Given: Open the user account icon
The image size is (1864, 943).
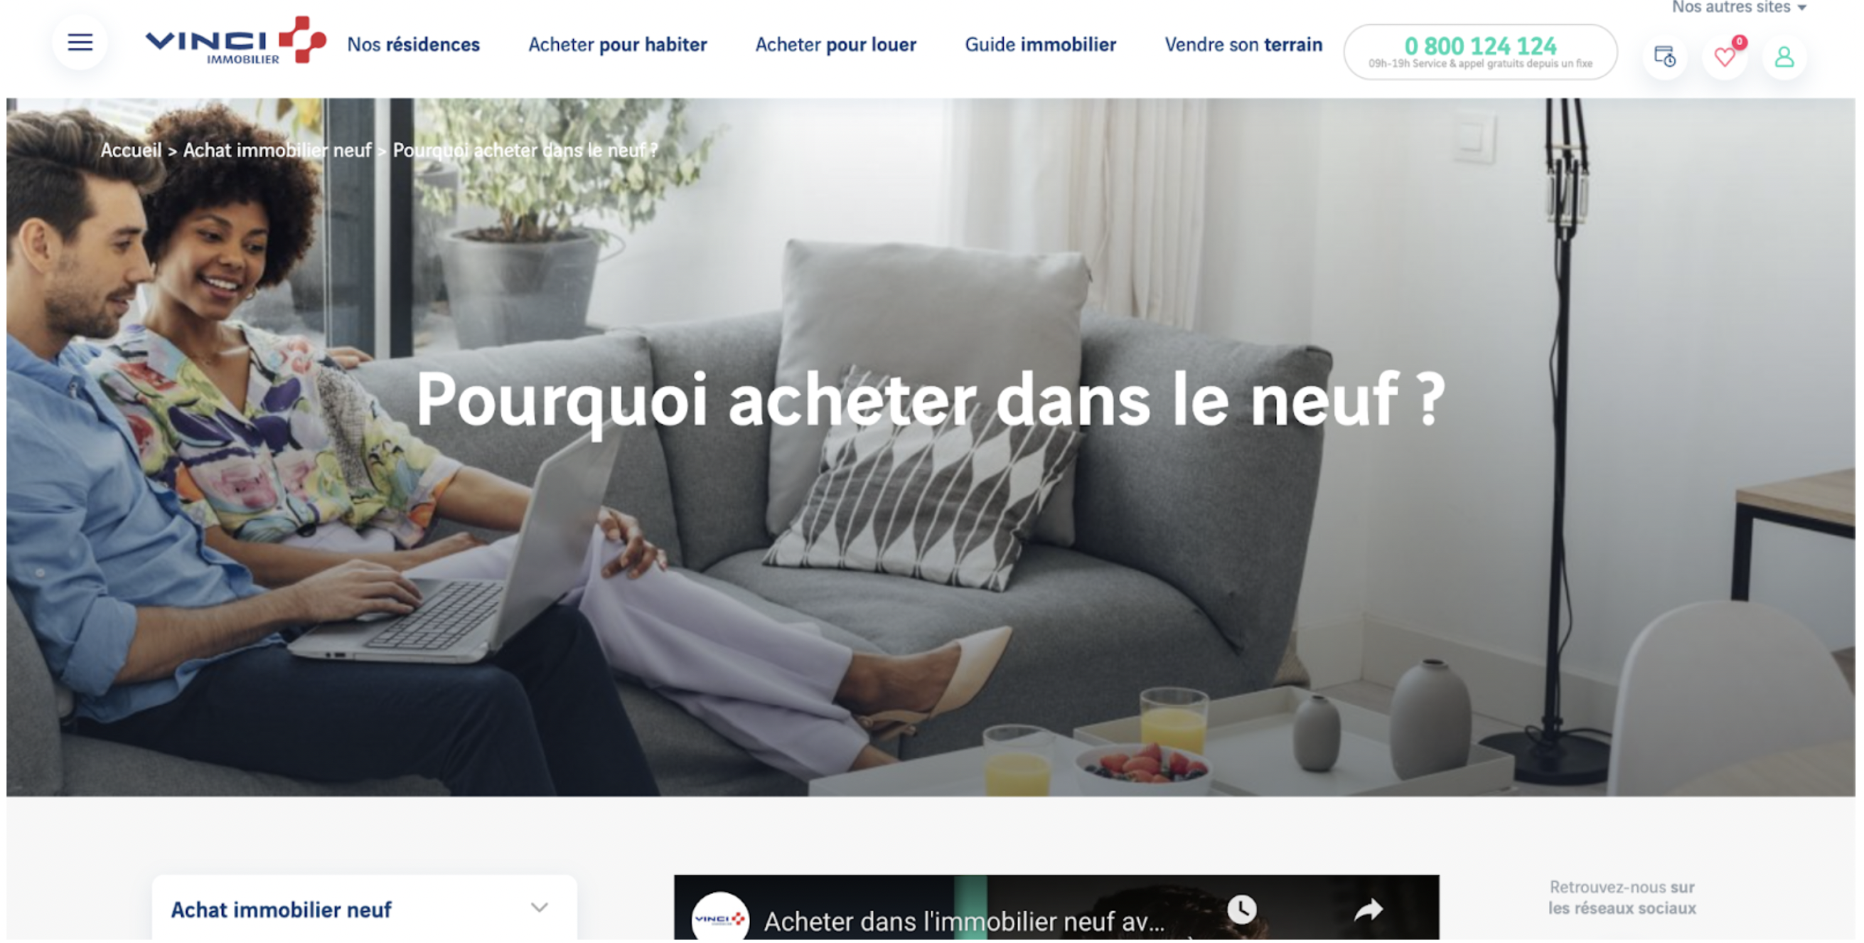Looking at the screenshot, I should coord(1784,56).
